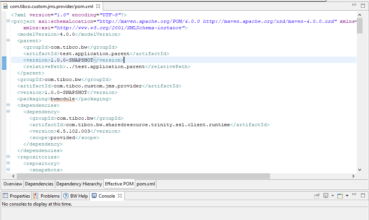Select the pom.xml source tab
Screen dimensions: 369x220
146,184
